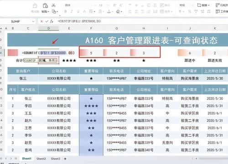Click the Paste clipboard icon
Viewport: 228px width, 164px height.
45,5
